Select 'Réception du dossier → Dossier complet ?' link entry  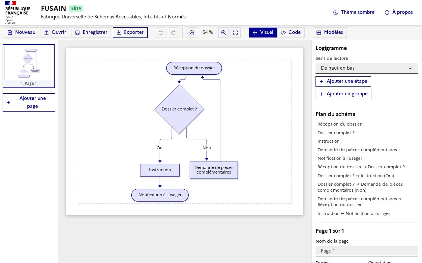point(361,167)
